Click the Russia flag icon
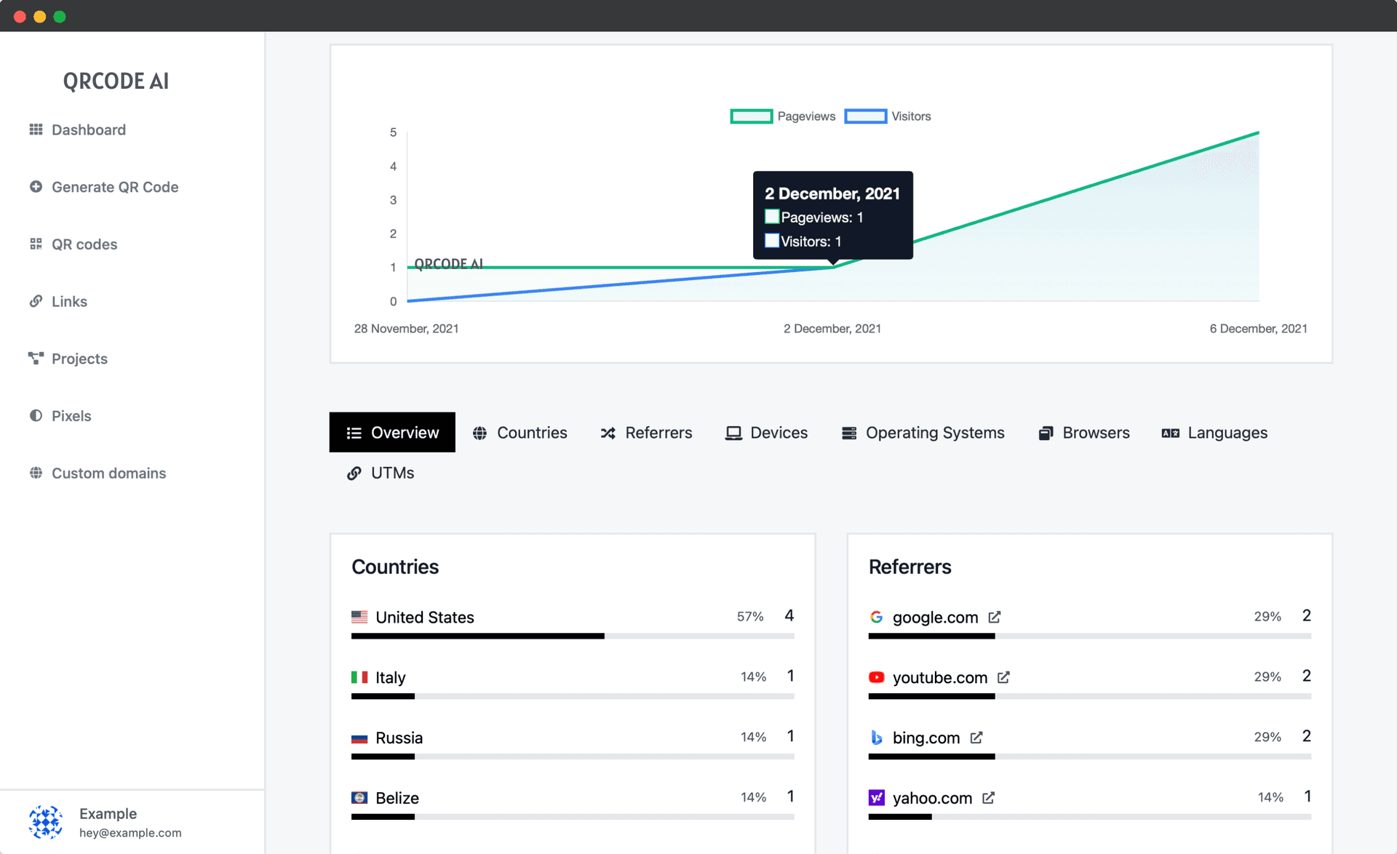The width and height of the screenshot is (1397, 854). coord(359,738)
